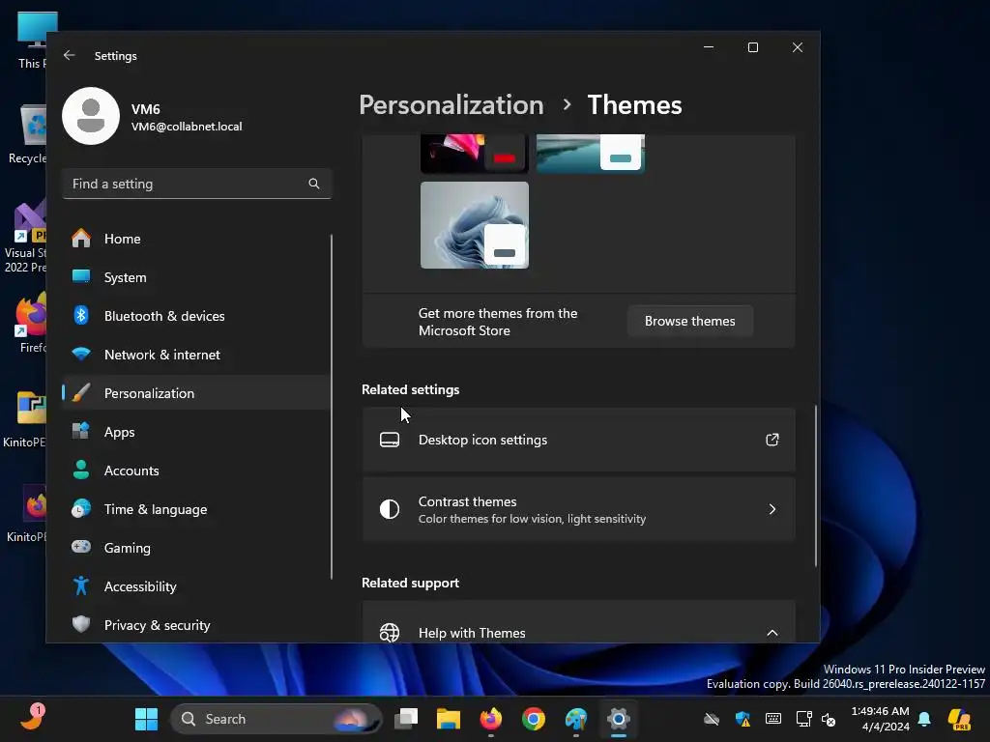Go to Gaming settings
990x742 pixels.
click(x=195, y=548)
